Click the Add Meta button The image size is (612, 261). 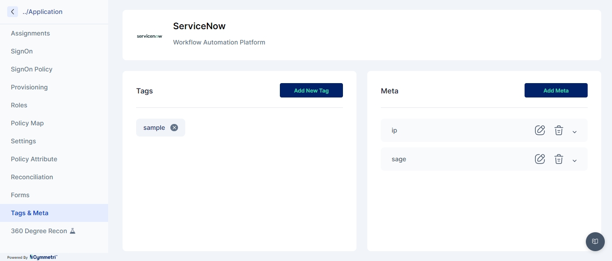(x=556, y=90)
